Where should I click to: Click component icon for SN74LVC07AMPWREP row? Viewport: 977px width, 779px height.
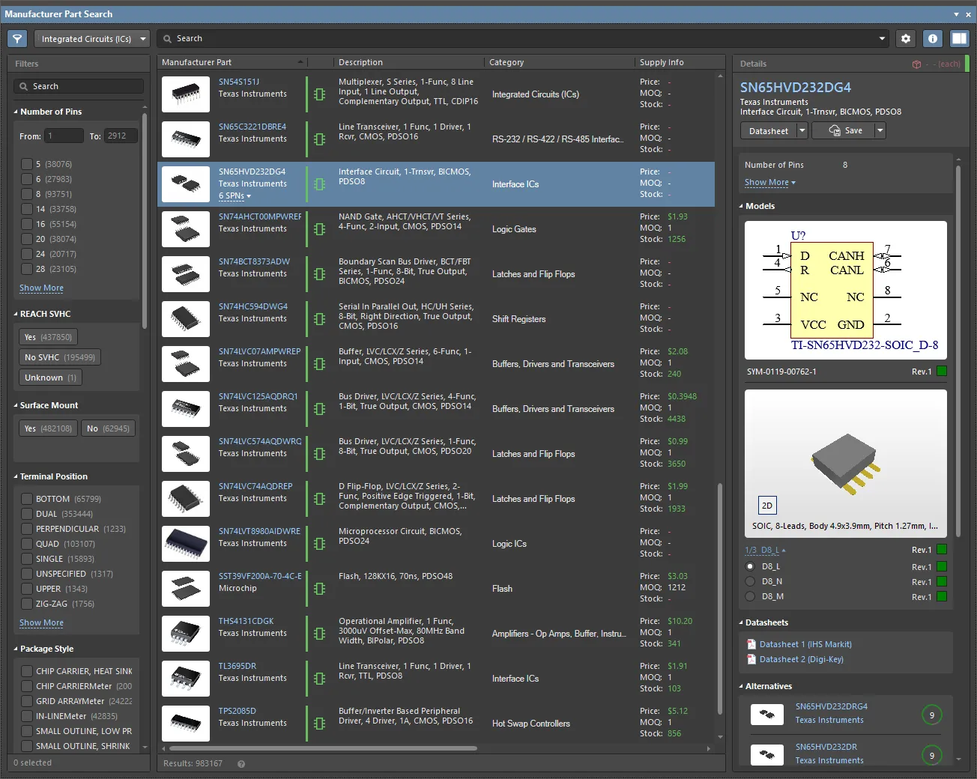pos(320,364)
